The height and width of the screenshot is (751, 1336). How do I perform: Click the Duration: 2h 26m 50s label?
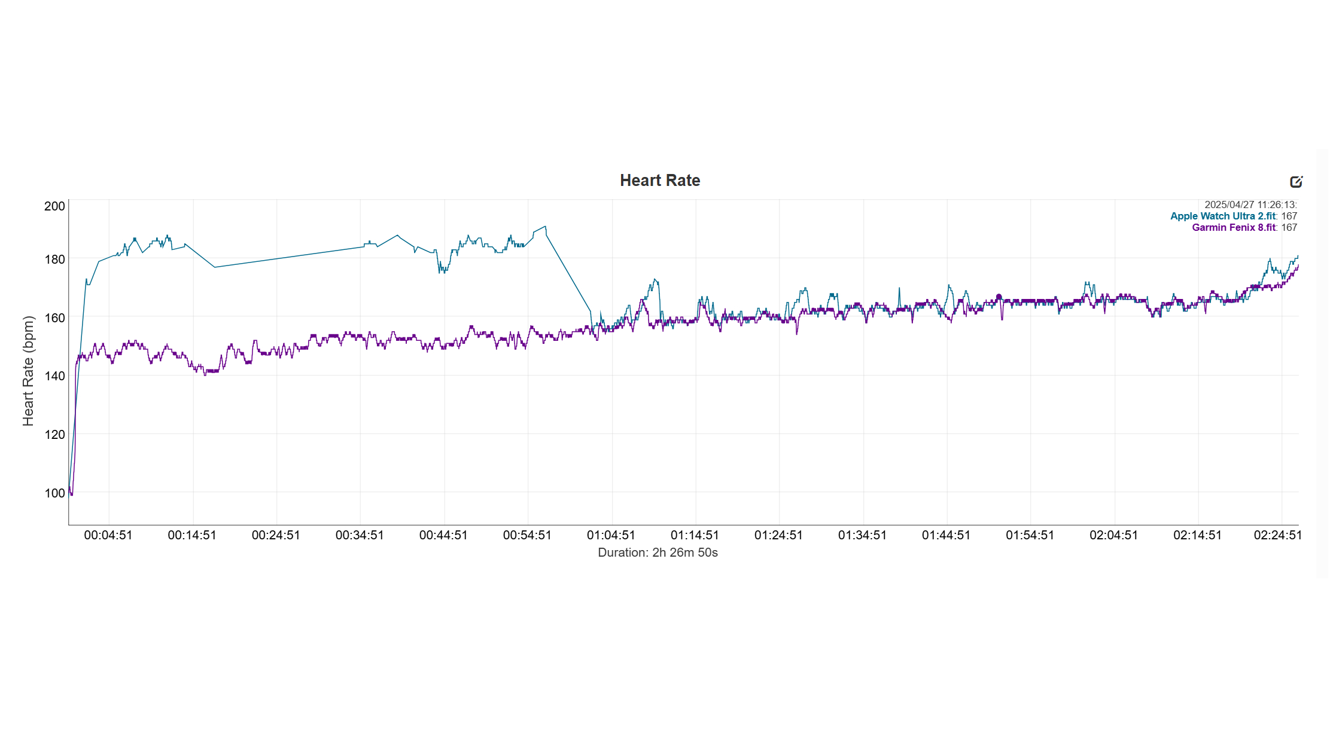pos(658,552)
